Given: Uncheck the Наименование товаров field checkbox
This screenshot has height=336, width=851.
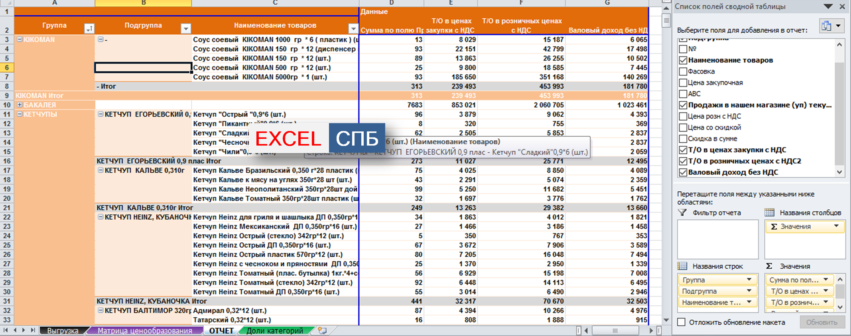Looking at the screenshot, I should [x=683, y=61].
